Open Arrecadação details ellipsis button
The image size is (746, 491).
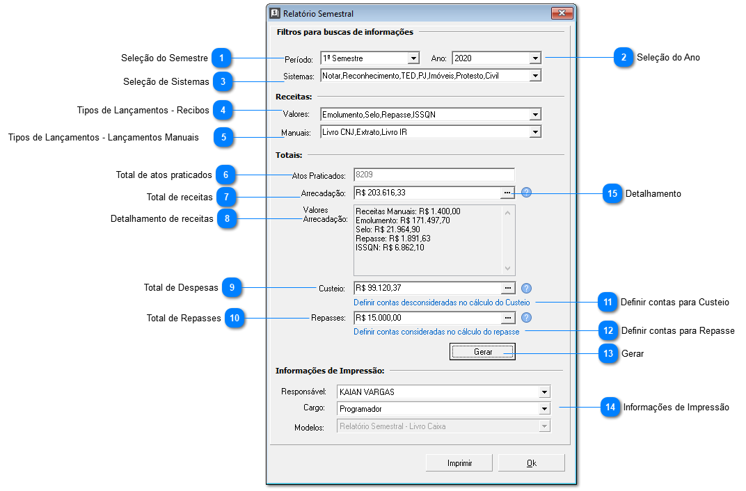(508, 193)
